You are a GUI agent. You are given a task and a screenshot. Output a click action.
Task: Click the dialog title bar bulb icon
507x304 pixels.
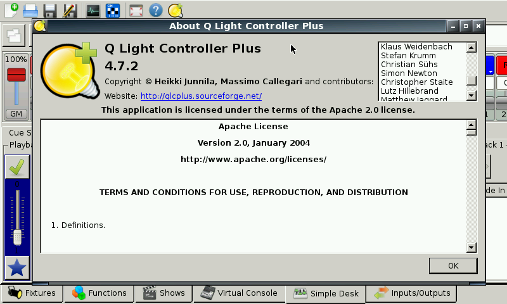(x=40, y=26)
